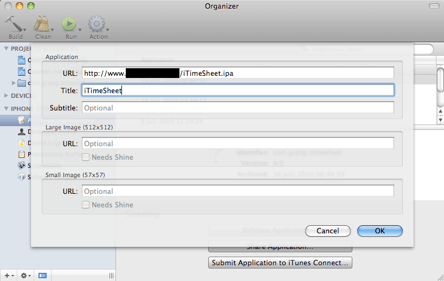Viewport: 444px width, 281px height.
Task: Click the Clean broom icon
Action: point(42,23)
